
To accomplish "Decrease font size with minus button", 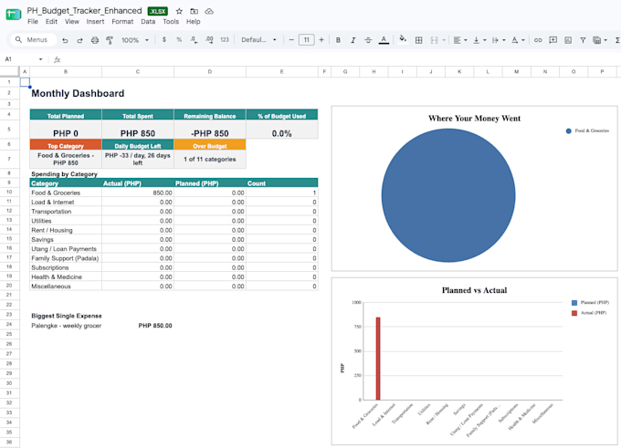I will tap(291, 39).
